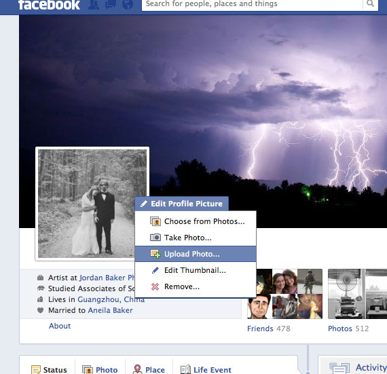Click the pencil icon beside Edit Thumbnail
Image resolution: width=387 pixels, height=374 pixels.
click(x=155, y=270)
